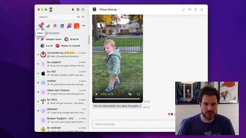Viewport: 246px width, 138px height.
Task: Search within this conversation
Action: pos(196,10)
